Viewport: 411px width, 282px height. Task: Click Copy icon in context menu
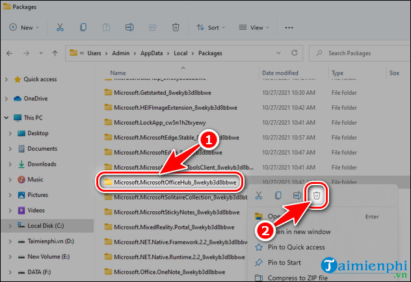point(278,196)
